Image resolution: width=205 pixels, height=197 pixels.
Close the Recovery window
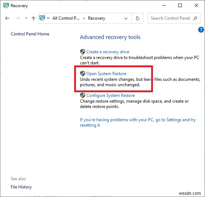pos(196,5)
